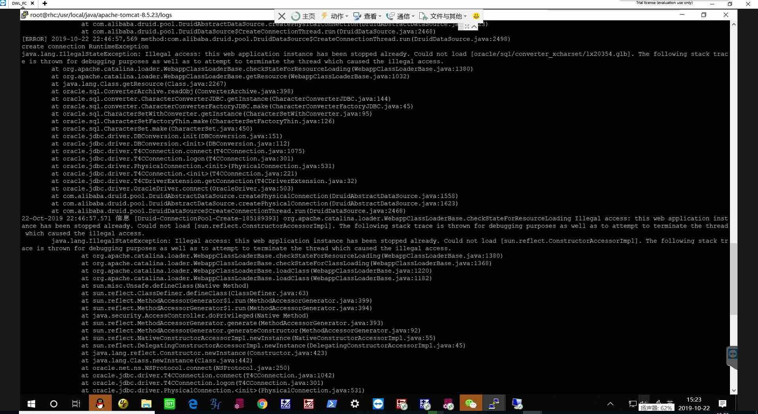
Task: Open the magenta database tool icon
Action: (x=239, y=404)
